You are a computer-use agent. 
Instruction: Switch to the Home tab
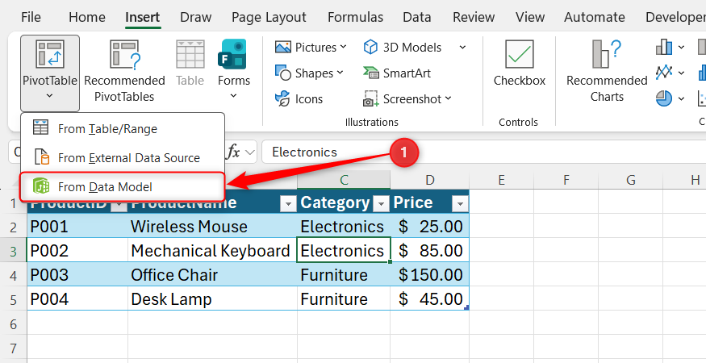(87, 17)
